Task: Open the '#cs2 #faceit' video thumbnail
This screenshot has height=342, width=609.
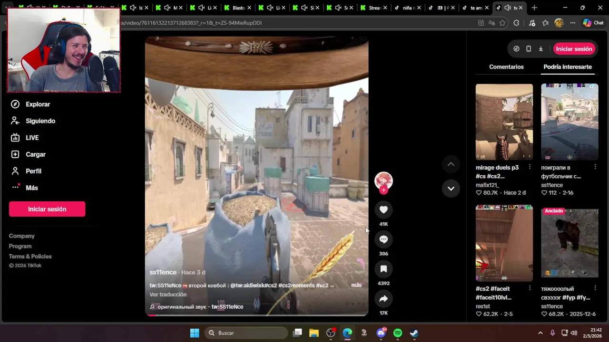Action: 504,243
